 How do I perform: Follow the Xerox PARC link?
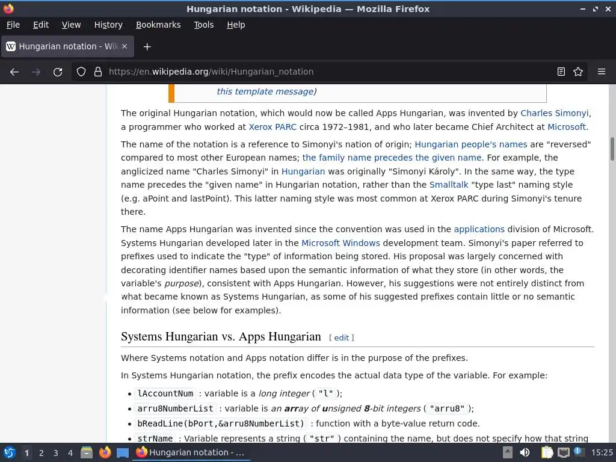pos(273,127)
